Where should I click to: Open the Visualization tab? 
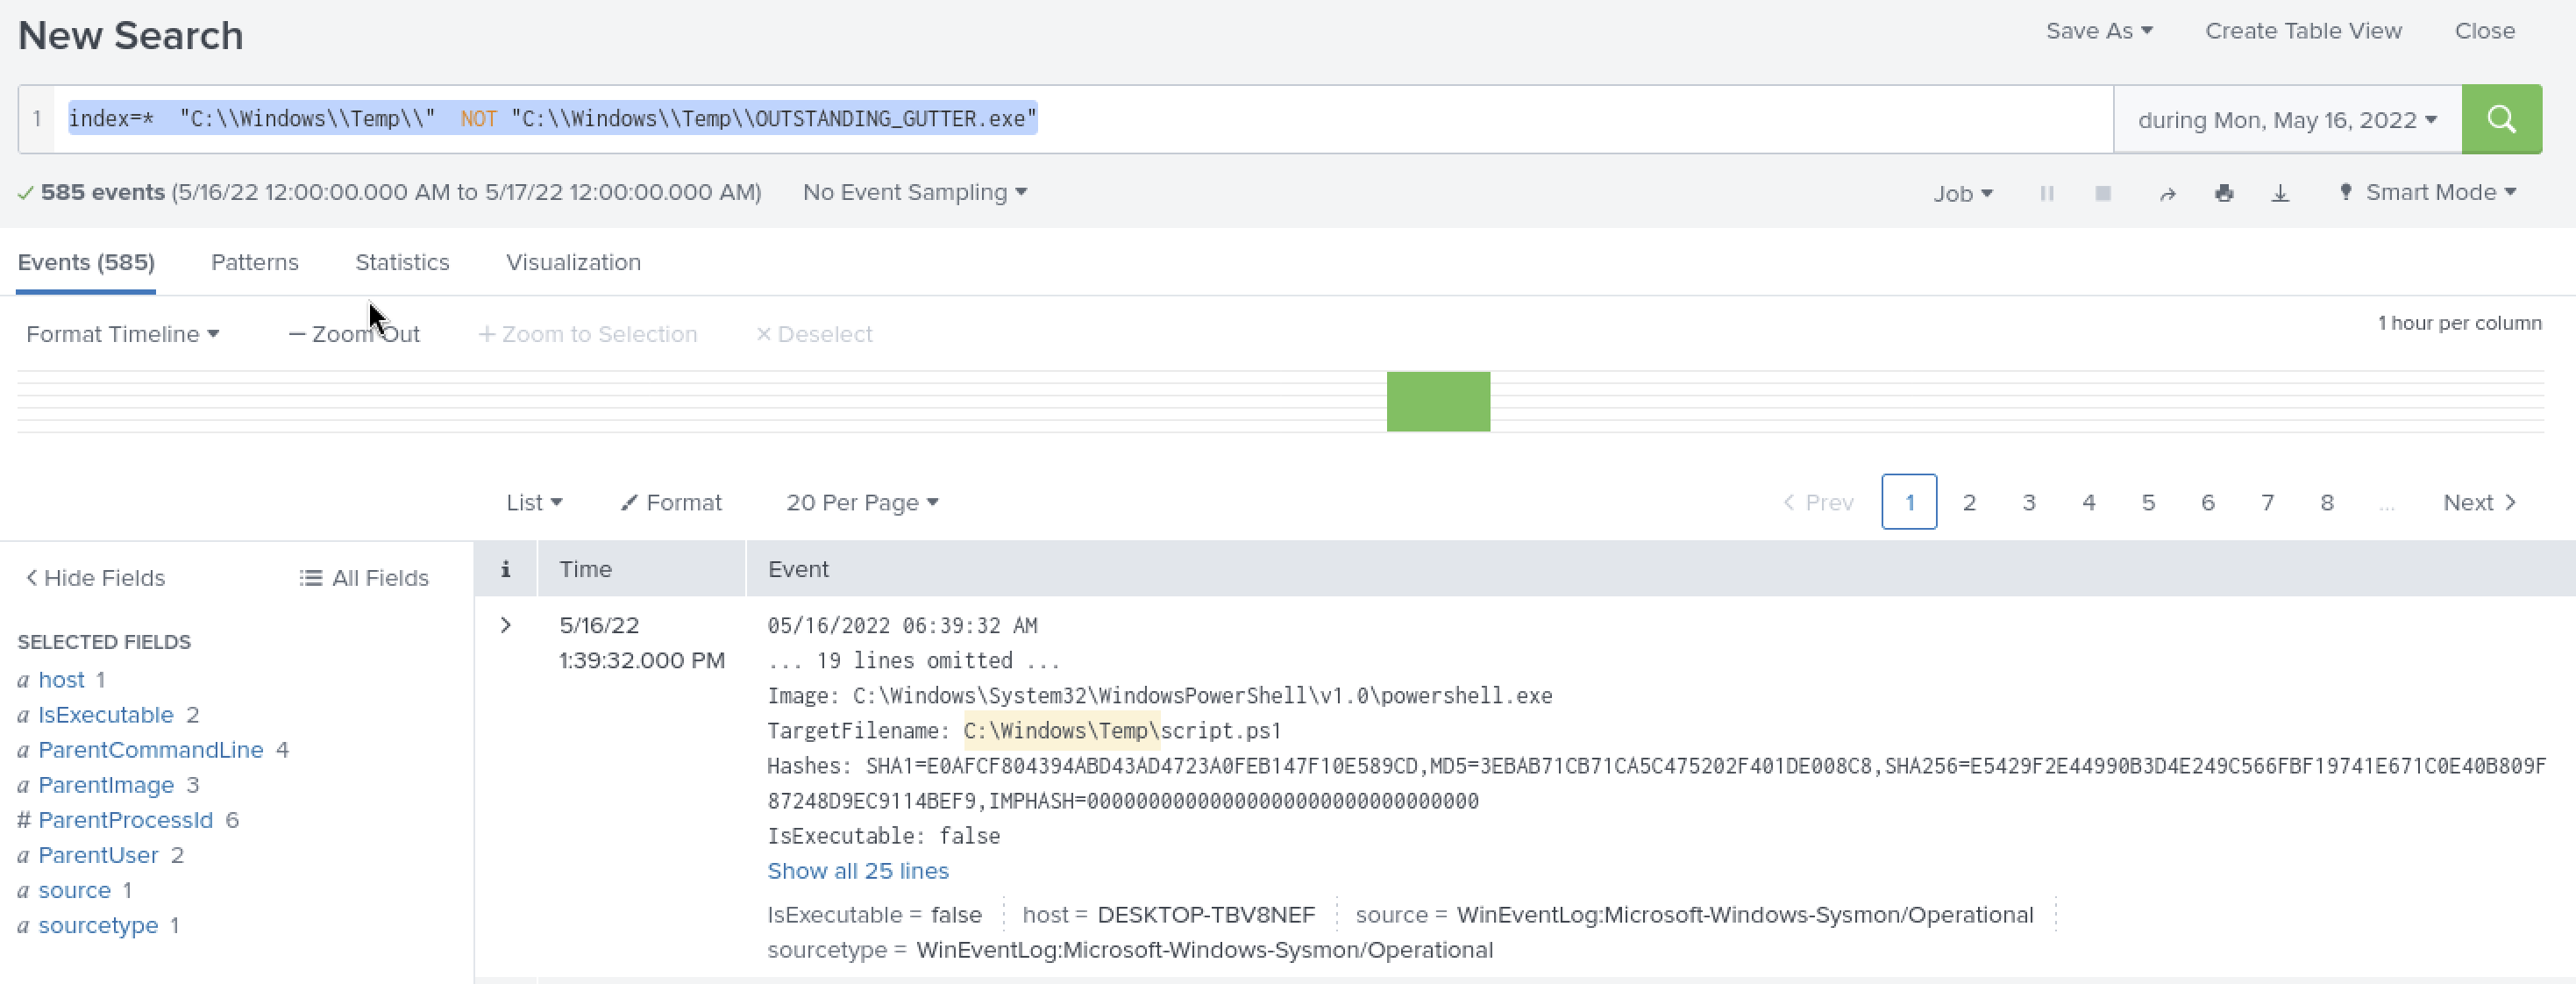click(573, 262)
